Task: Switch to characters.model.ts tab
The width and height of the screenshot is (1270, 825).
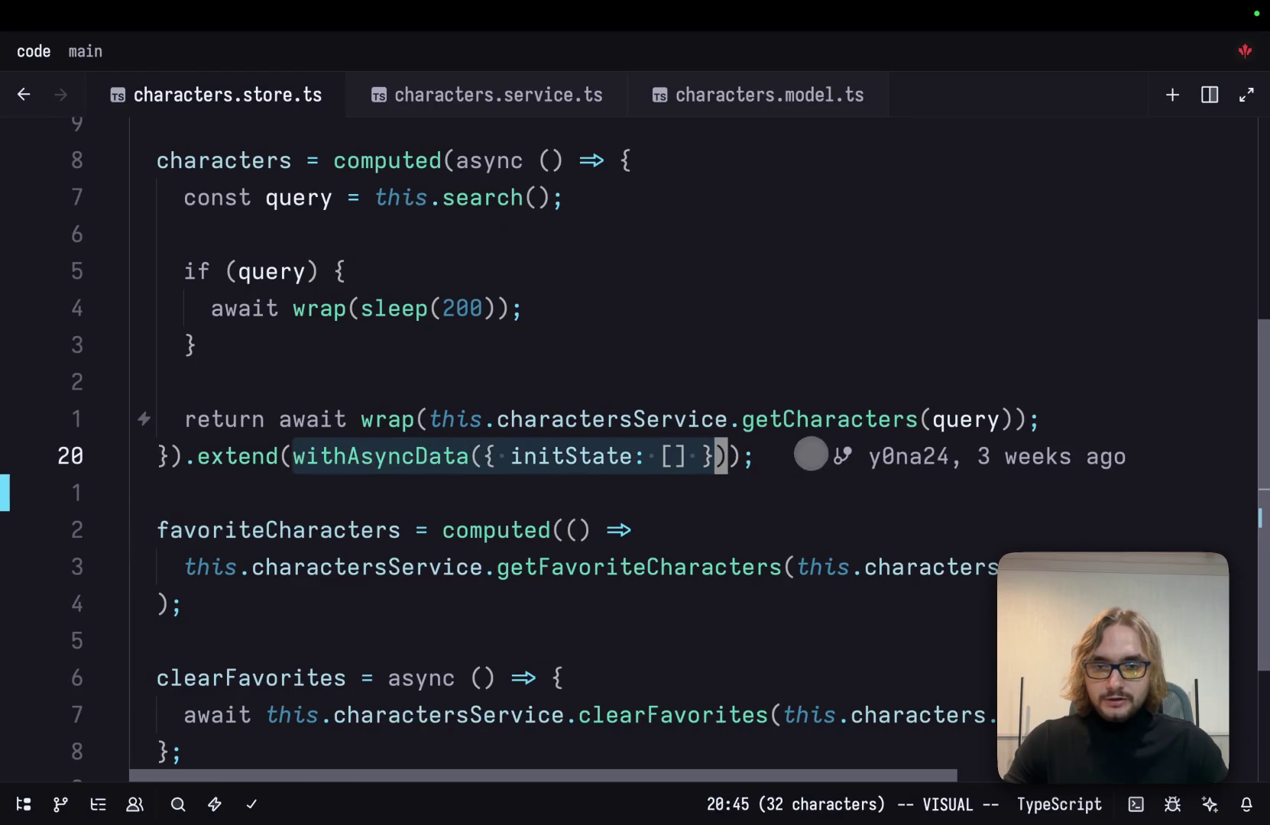Action: tap(758, 95)
